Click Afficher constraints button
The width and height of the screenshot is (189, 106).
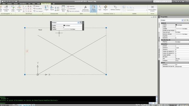[x=37, y=6]
